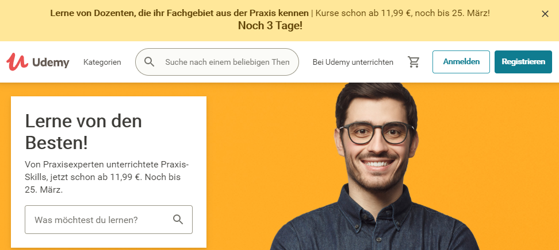Dismiss the yellow promo banner with X

545,14
